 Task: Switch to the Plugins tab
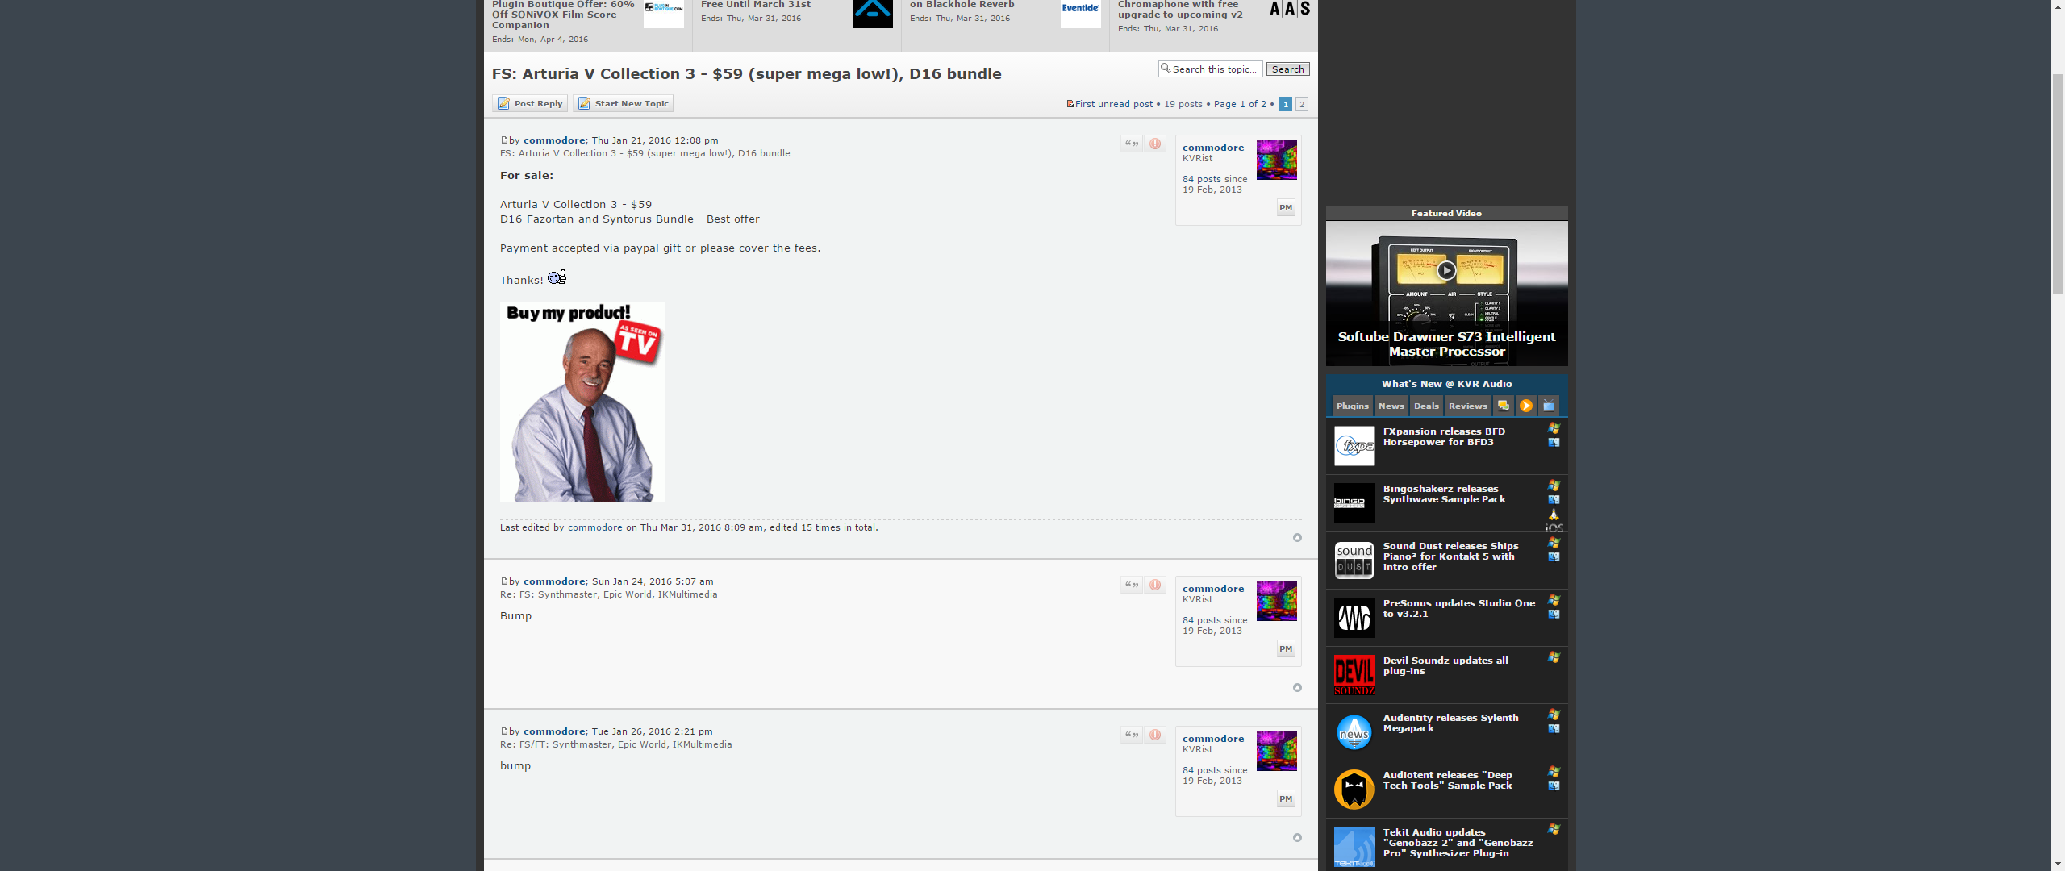(1352, 406)
